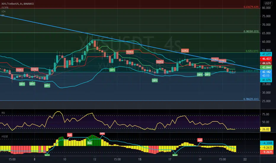Click the 42:13 bar countdown label

point(266,76)
